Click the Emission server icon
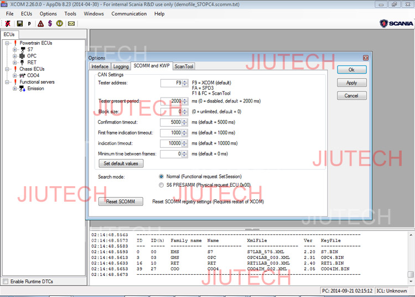Viewport: 415px width, 297px height. [x=22, y=89]
